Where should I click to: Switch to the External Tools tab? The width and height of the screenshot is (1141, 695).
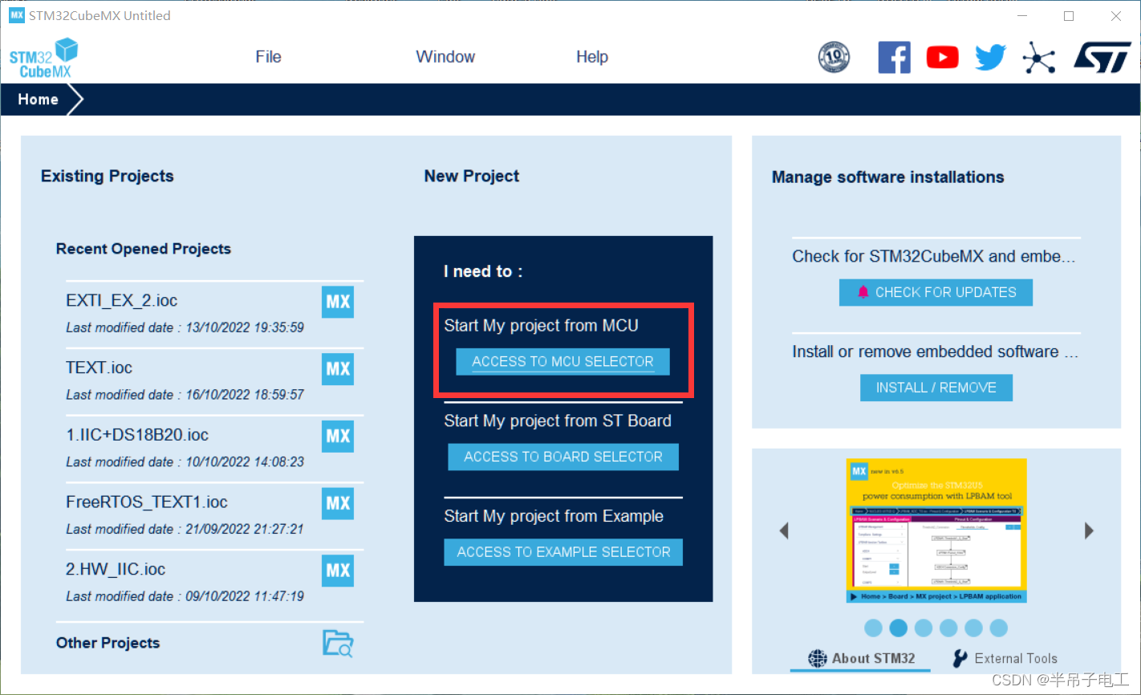tap(1005, 658)
